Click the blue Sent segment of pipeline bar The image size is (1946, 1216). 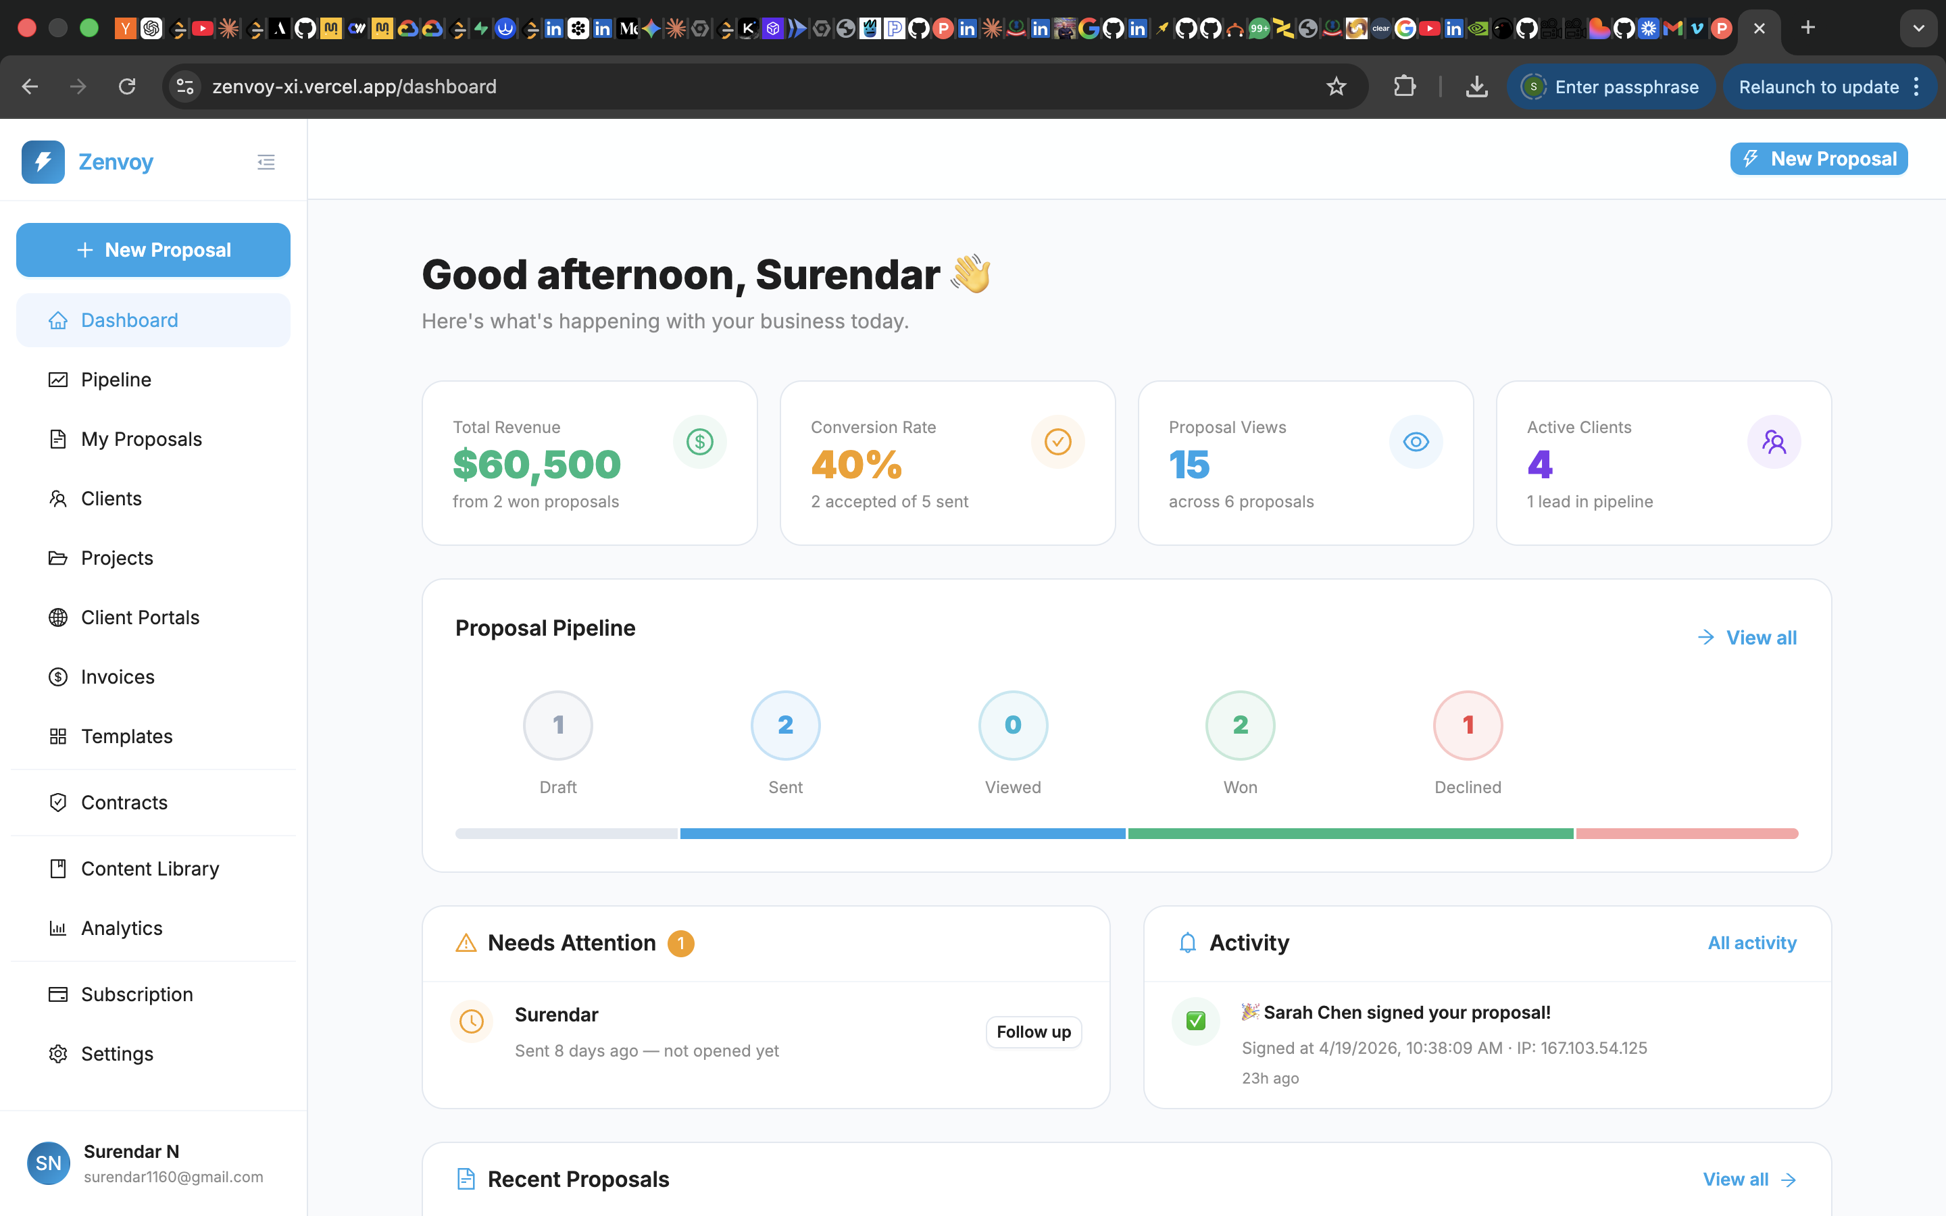(902, 834)
